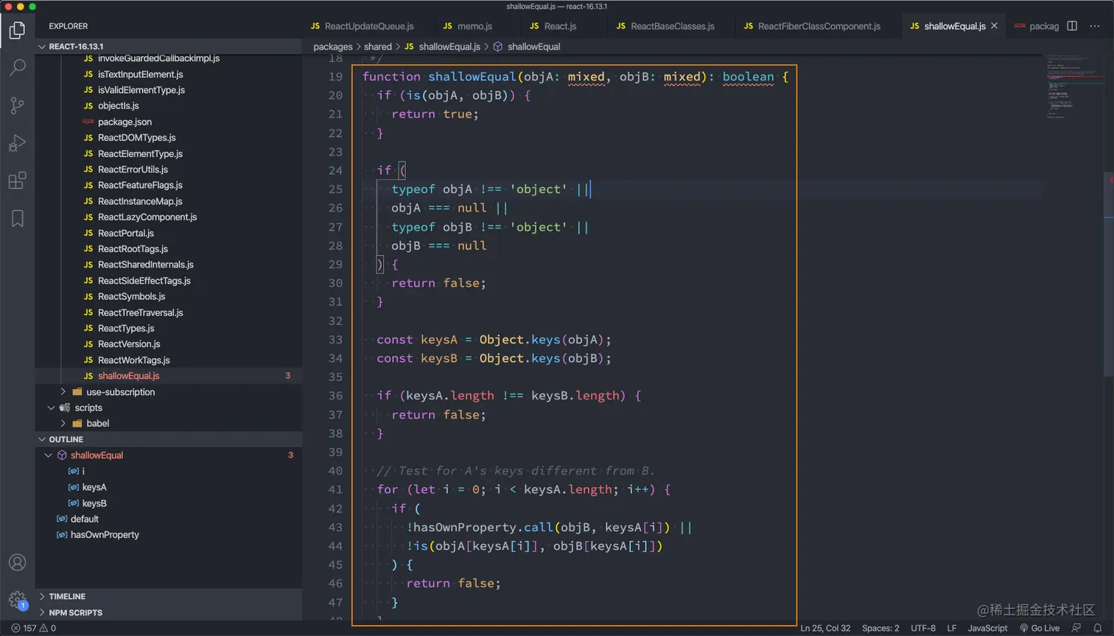
Task: Switch to the package.json tab
Action: 1036,26
